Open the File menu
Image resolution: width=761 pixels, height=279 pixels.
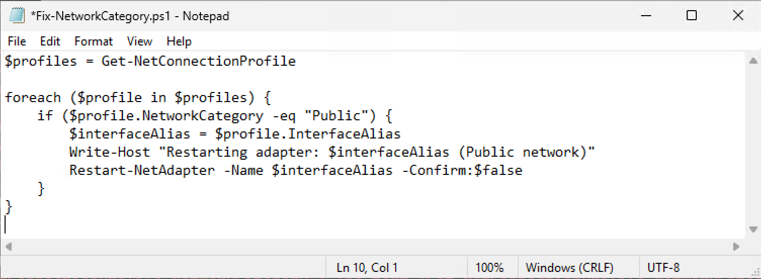tap(17, 41)
